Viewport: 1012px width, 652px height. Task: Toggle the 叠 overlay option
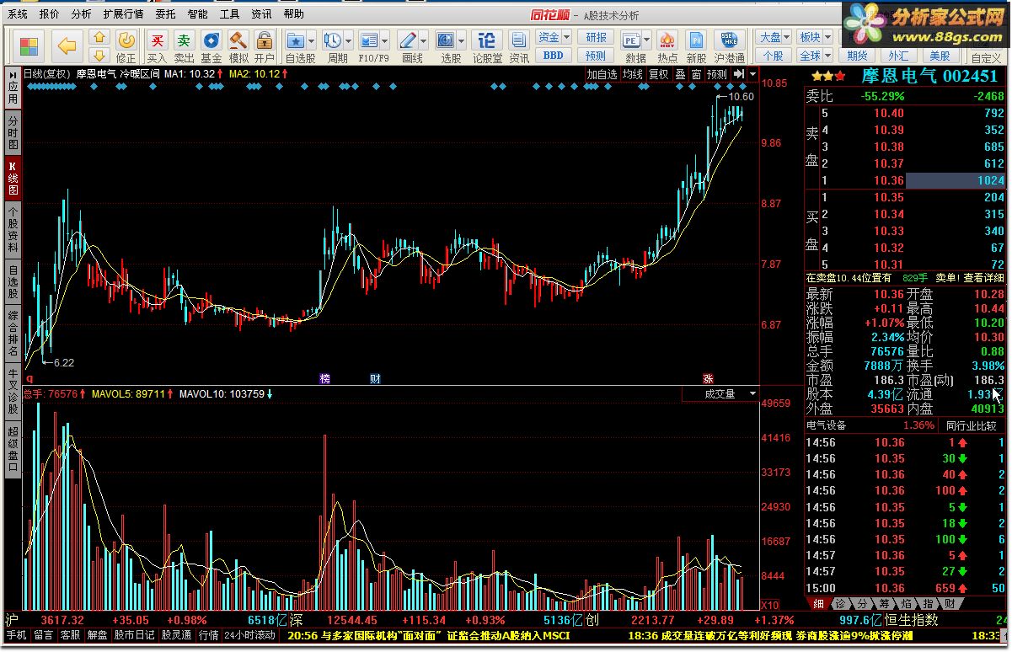680,74
